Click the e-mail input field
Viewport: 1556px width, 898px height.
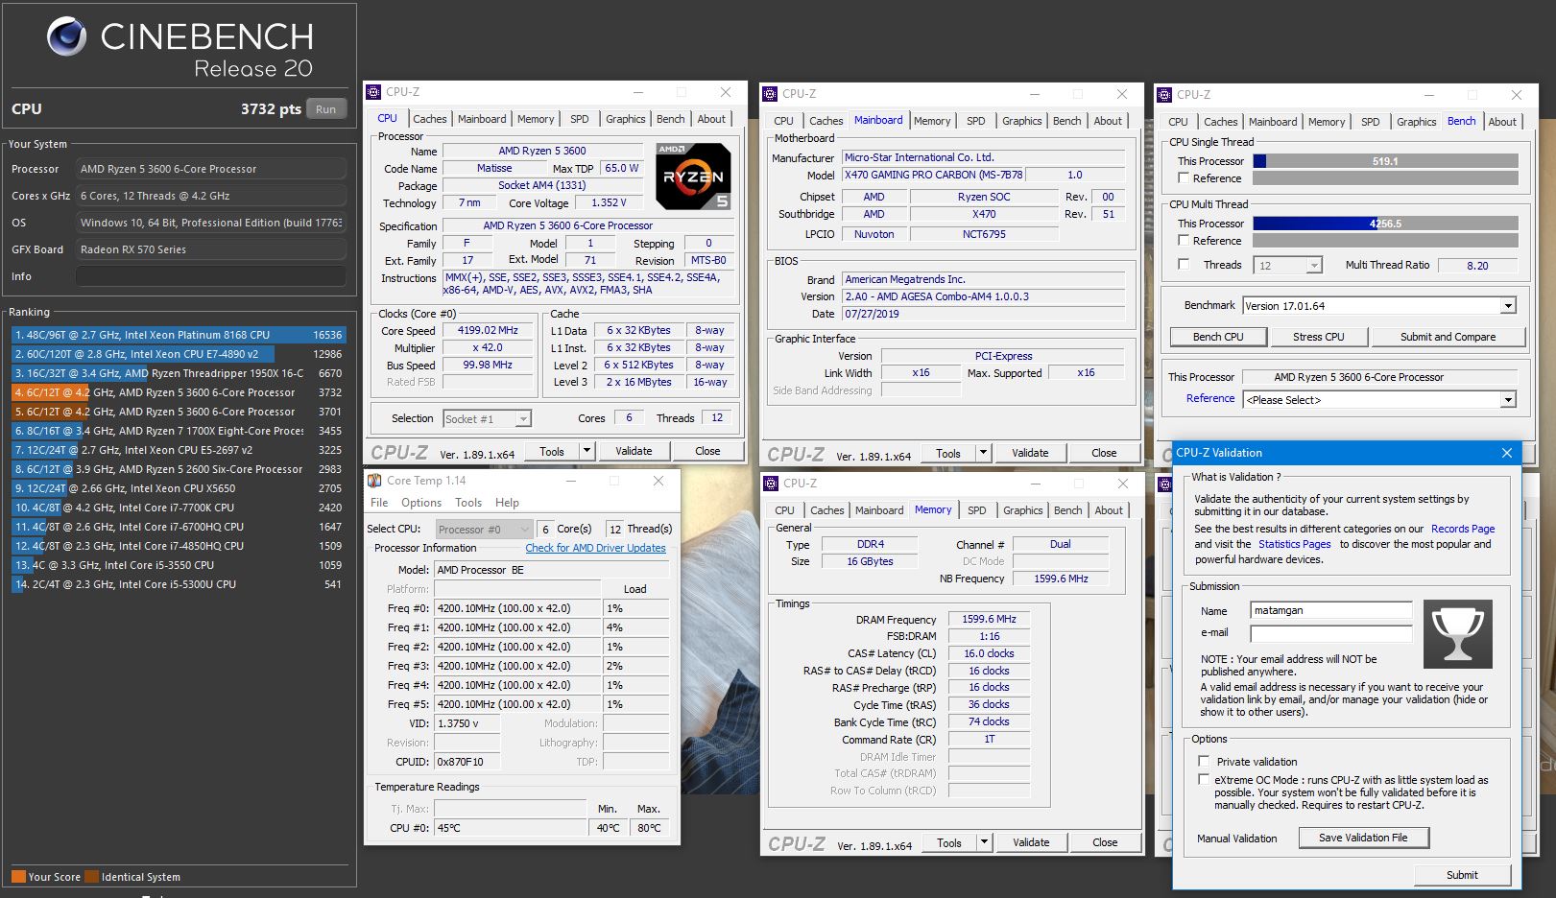pyautogui.click(x=1331, y=632)
